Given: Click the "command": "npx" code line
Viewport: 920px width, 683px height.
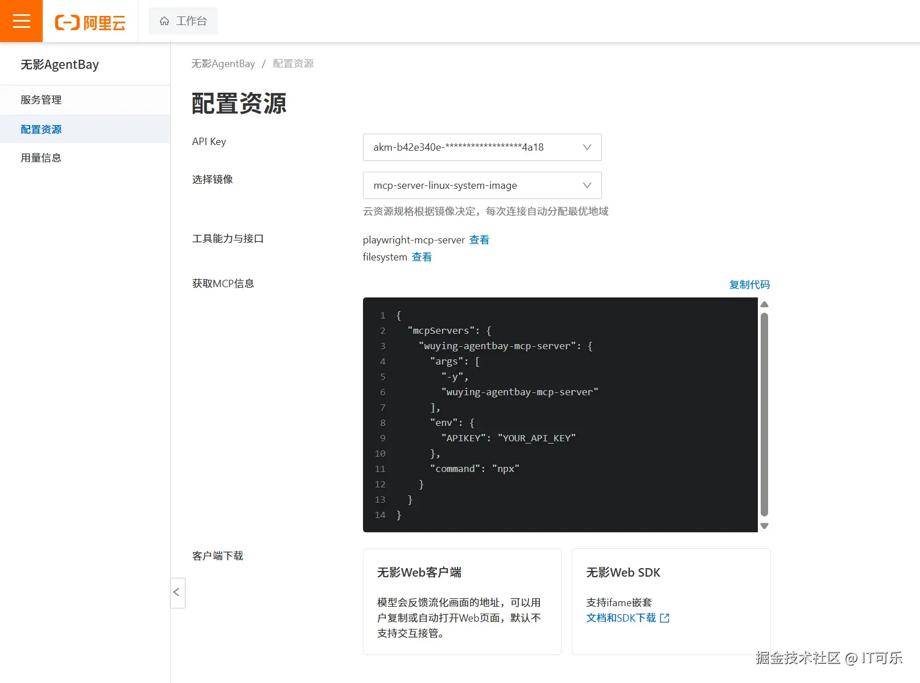Looking at the screenshot, I should pos(475,469).
